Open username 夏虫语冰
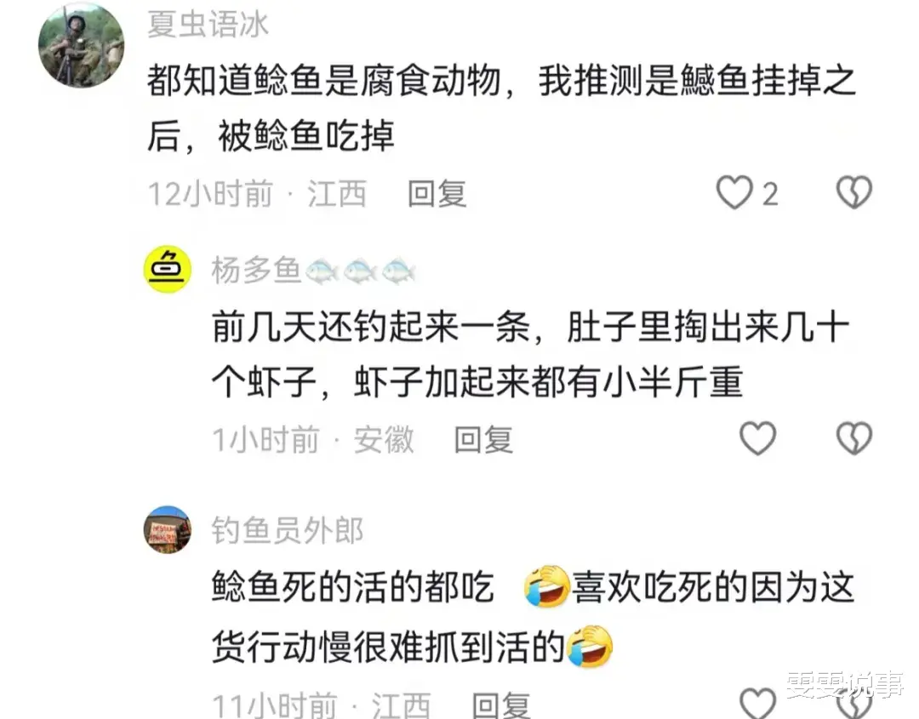 coord(208,25)
